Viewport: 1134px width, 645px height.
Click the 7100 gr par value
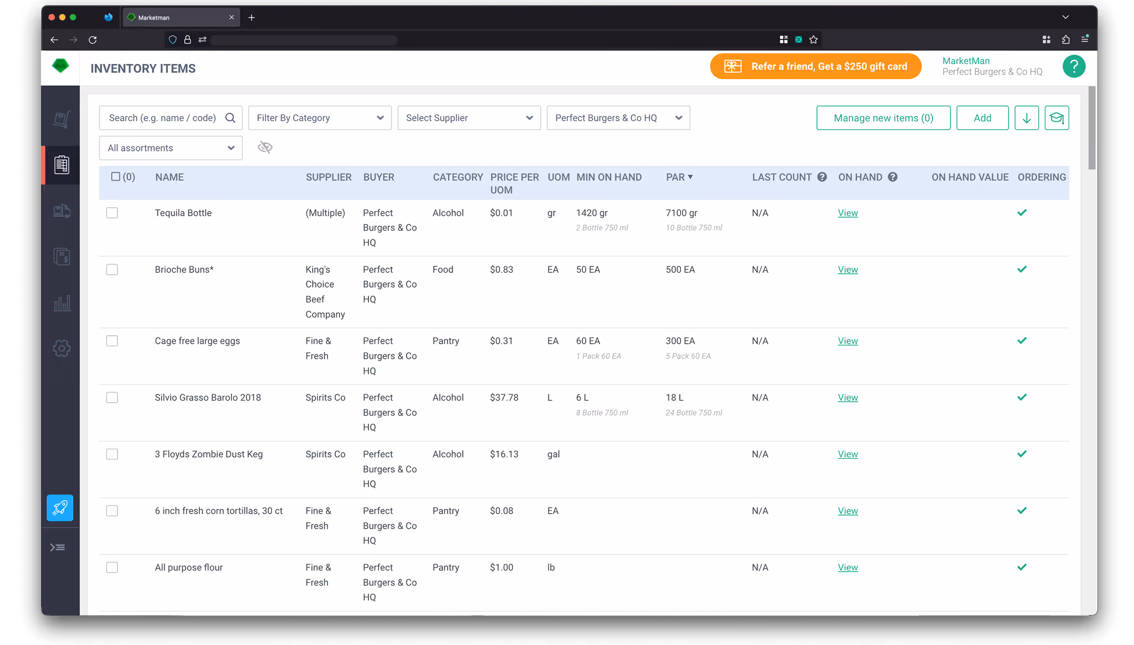click(x=681, y=213)
